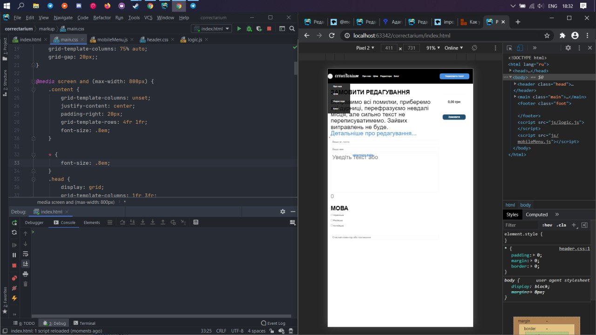
Task: Switch to Debugger tab
Action: click(34, 222)
